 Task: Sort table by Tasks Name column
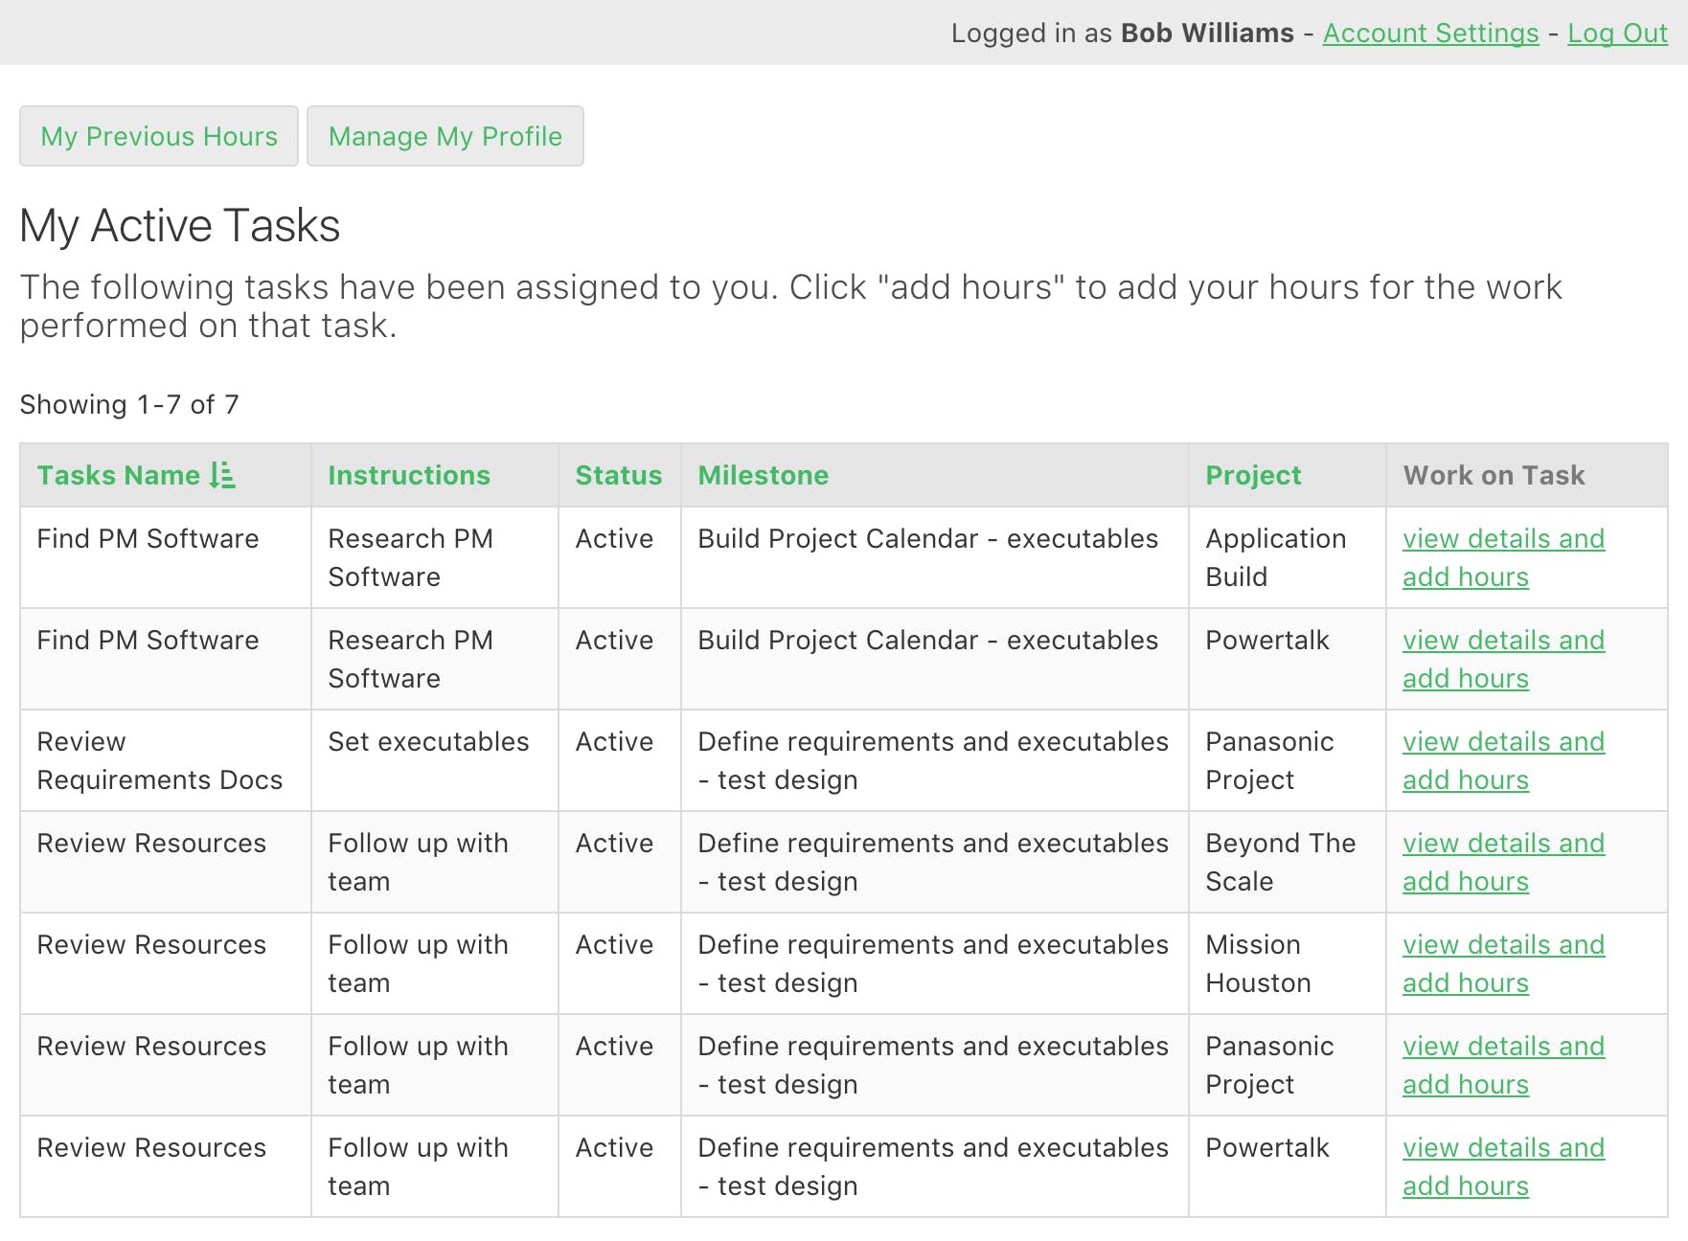pos(118,475)
